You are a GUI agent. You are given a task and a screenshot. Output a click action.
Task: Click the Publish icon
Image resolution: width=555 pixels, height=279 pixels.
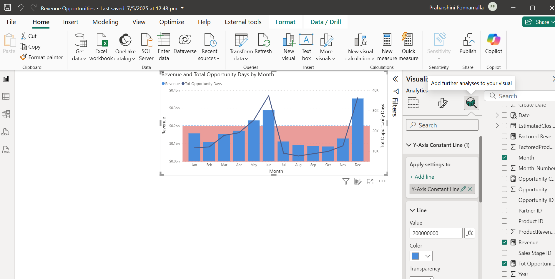pyautogui.click(x=468, y=40)
